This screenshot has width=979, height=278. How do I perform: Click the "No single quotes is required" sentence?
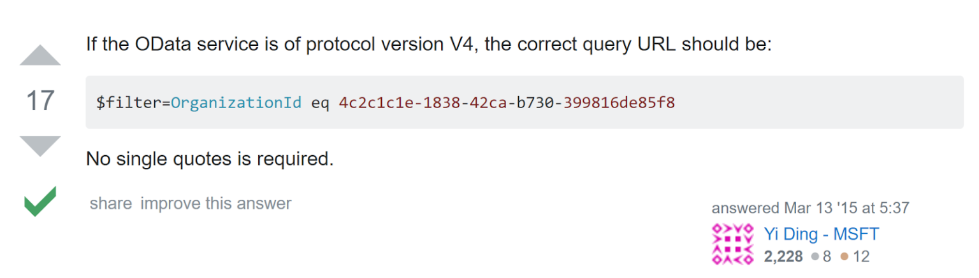pos(210,158)
